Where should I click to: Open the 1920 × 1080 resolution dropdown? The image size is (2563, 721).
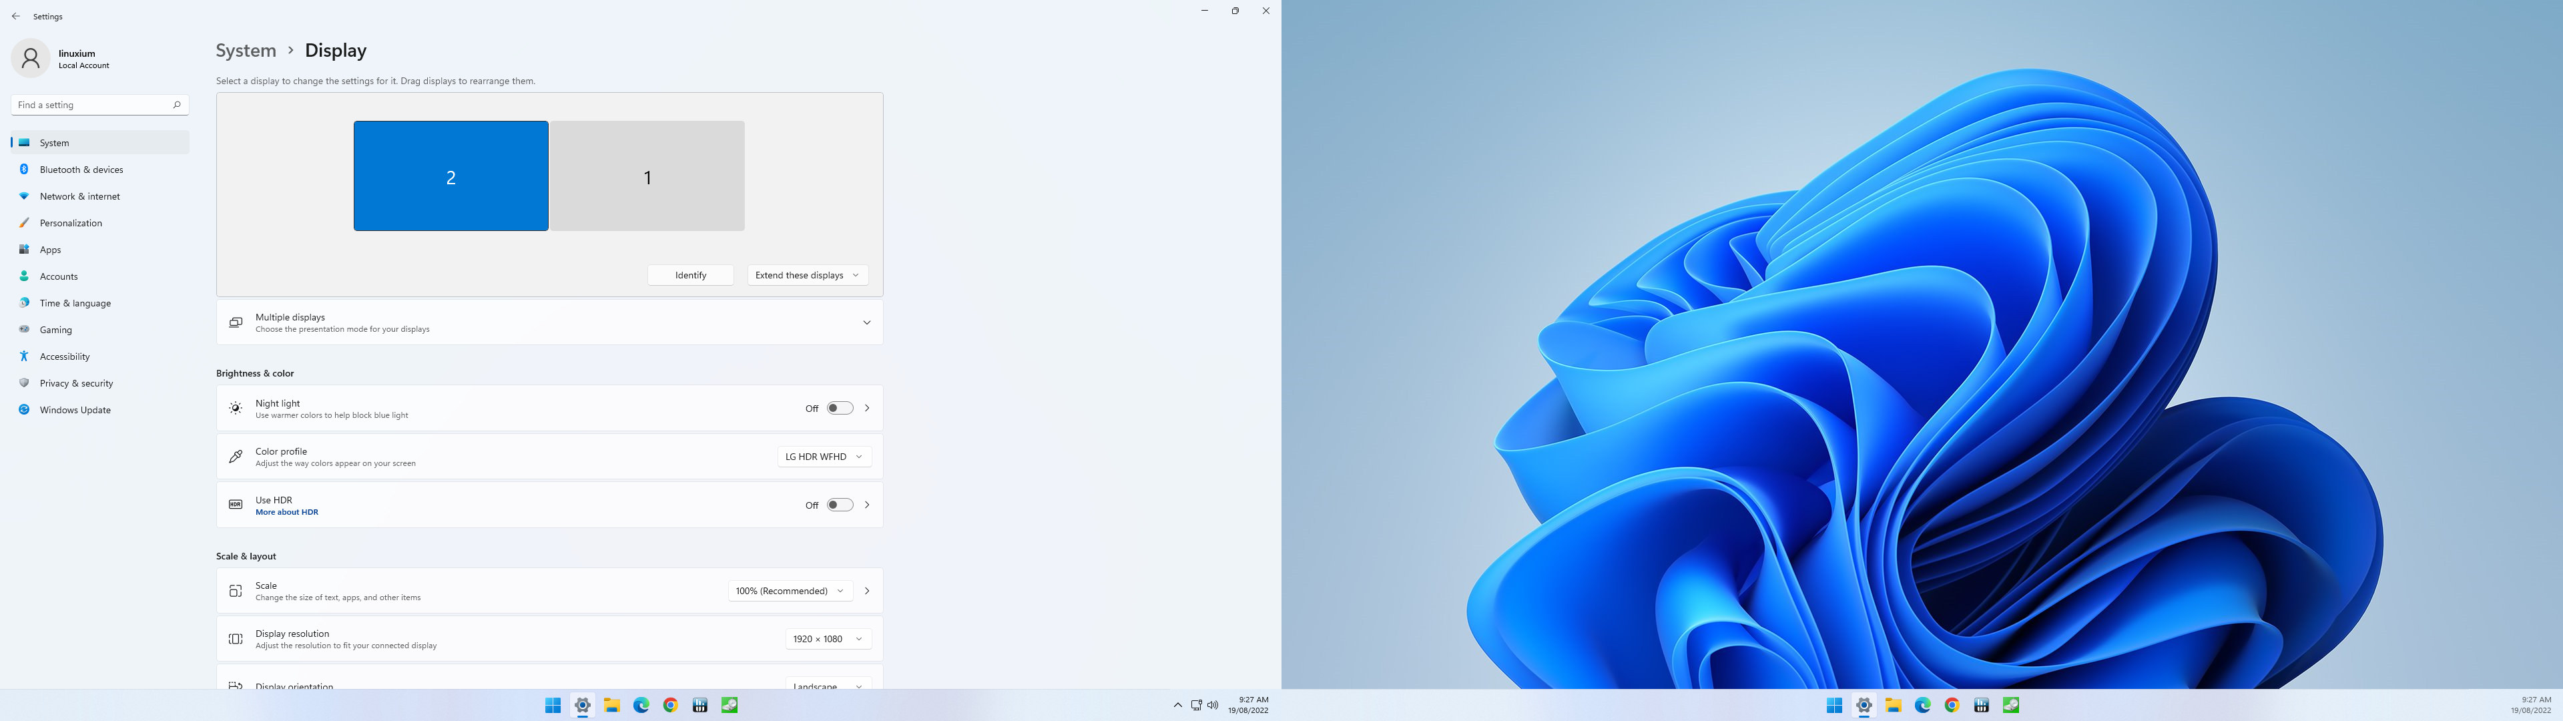[828, 640]
